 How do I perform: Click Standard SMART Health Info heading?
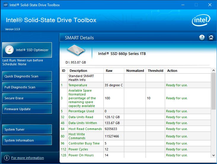[x=81, y=78]
